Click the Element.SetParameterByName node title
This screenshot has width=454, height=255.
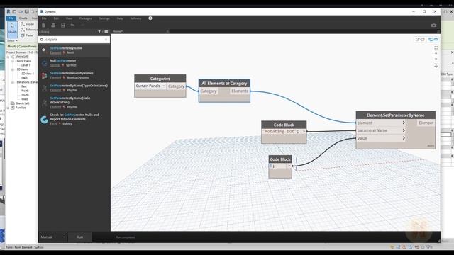(x=396, y=115)
